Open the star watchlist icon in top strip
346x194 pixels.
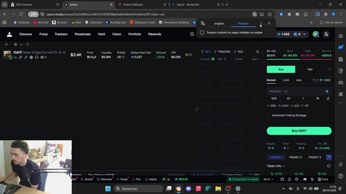pyautogui.click(x=15, y=44)
